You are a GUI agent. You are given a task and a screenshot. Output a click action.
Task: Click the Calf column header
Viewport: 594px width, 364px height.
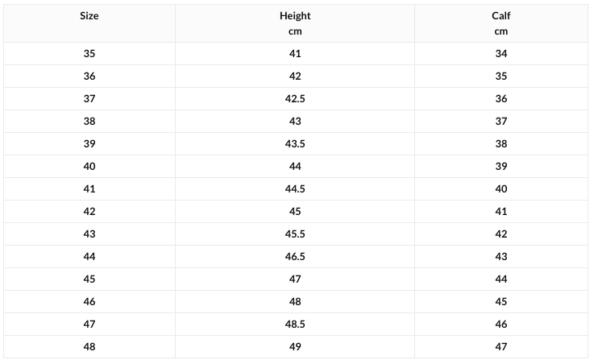pyautogui.click(x=501, y=16)
